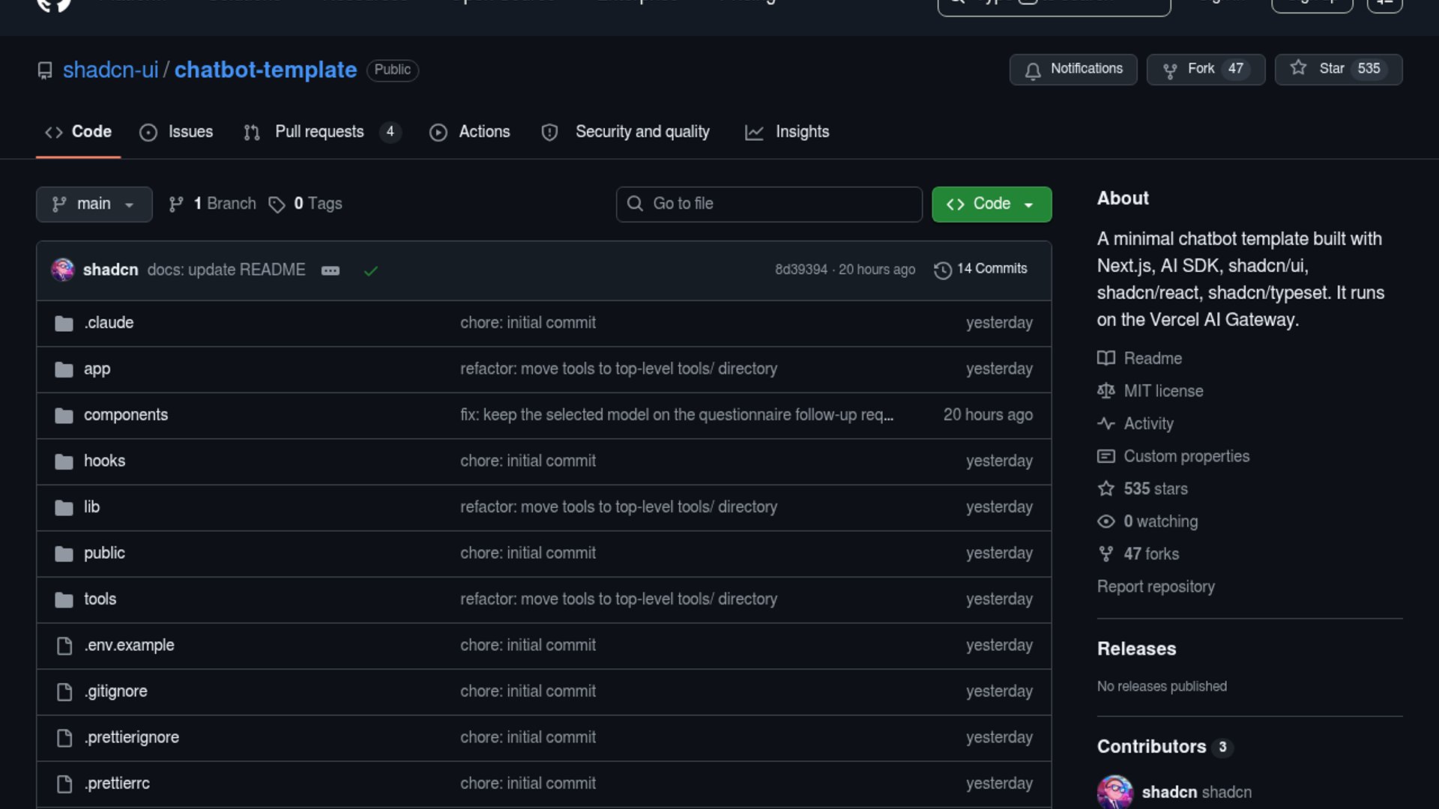View the 47 forks list
Screen dimensions: 1439x809
pyautogui.click(x=1138, y=554)
